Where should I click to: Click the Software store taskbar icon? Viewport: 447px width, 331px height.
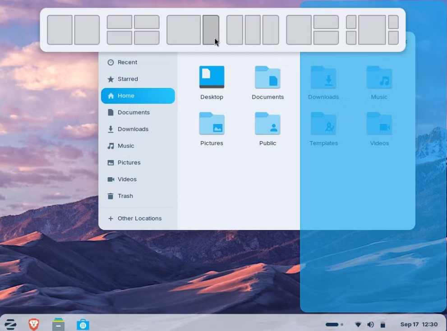tap(83, 324)
